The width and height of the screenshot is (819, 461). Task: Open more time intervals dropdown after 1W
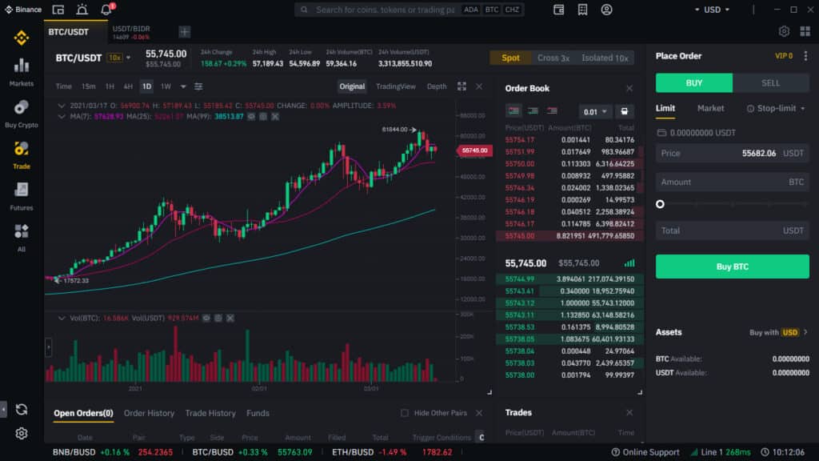point(183,86)
